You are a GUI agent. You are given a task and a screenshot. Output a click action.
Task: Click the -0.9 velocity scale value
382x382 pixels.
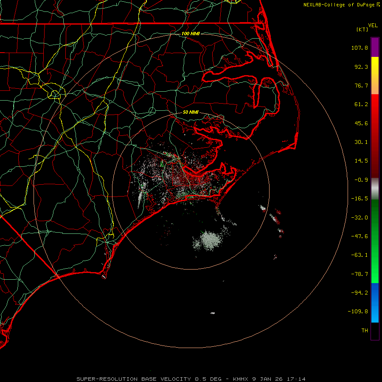pyautogui.click(x=361, y=180)
